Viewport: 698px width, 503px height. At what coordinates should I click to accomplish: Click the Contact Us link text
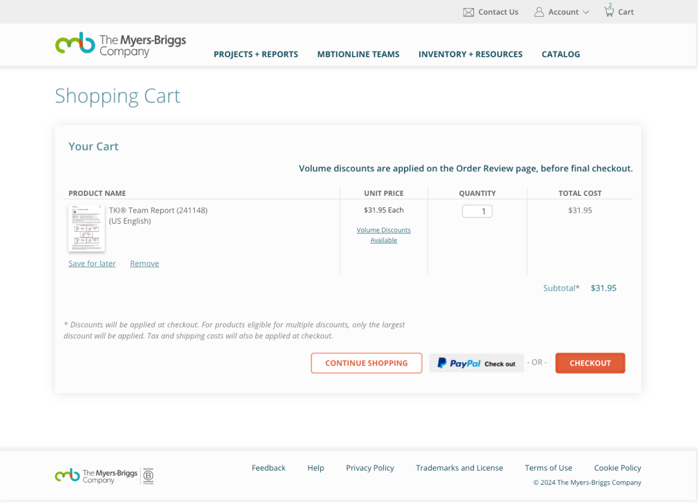click(498, 12)
